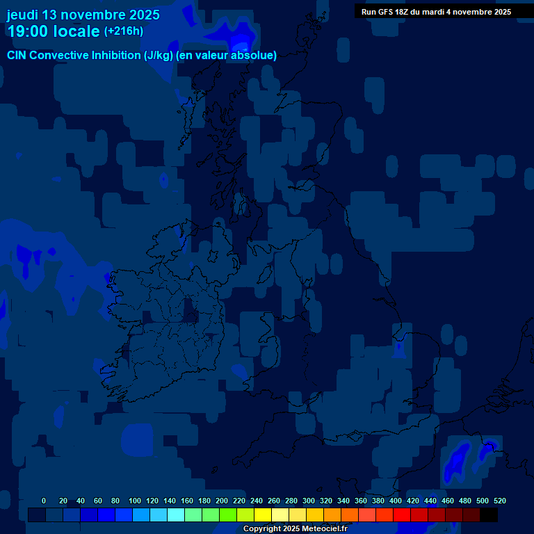
Task: Click the 260 label on the legend scale
Action: [x=273, y=501]
